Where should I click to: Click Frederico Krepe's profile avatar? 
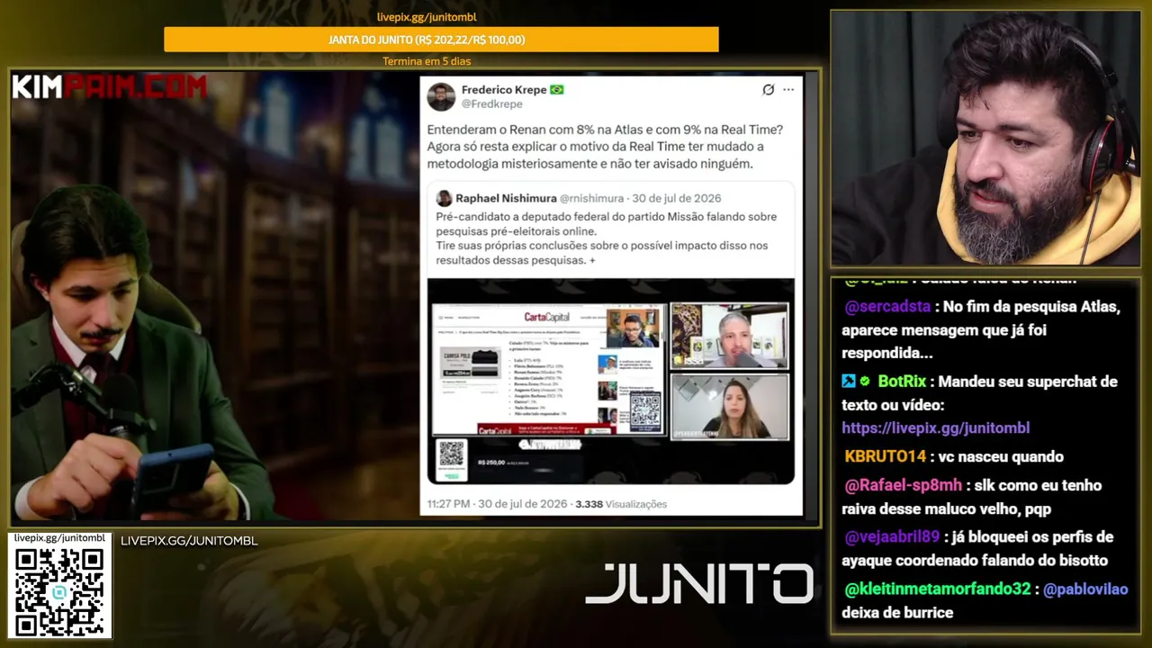coord(441,96)
